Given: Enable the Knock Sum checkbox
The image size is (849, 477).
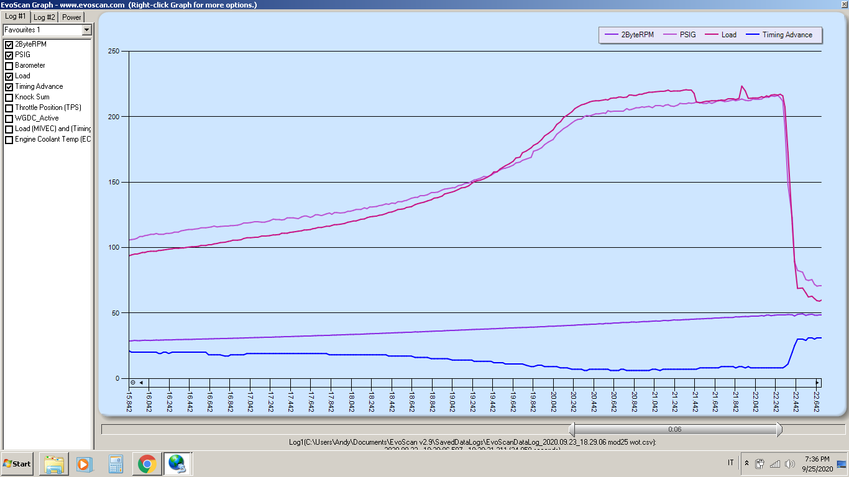Looking at the screenshot, I should pyautogui.click(x=9, y=98).
